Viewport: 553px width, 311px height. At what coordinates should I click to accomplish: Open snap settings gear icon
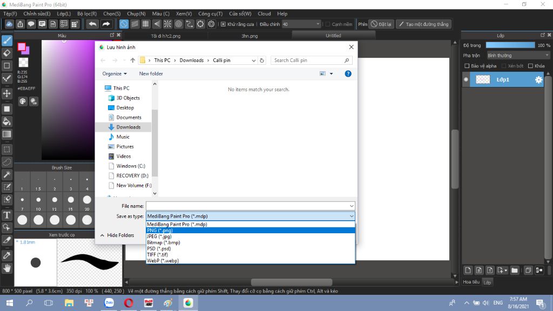click(x=211, y=24)
